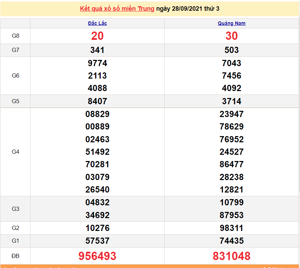Click G2 number 10276
The height and width of the screenshot is (268, 300).
click(x=97, y=228)
